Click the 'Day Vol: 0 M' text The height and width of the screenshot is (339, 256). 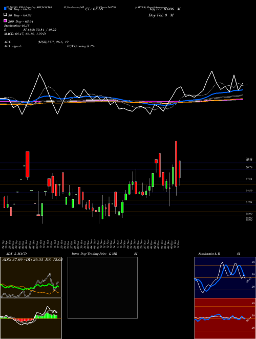[161, 15]
